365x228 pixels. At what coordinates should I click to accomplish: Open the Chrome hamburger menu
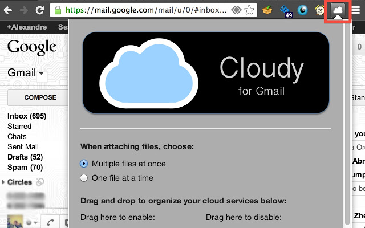355,10
